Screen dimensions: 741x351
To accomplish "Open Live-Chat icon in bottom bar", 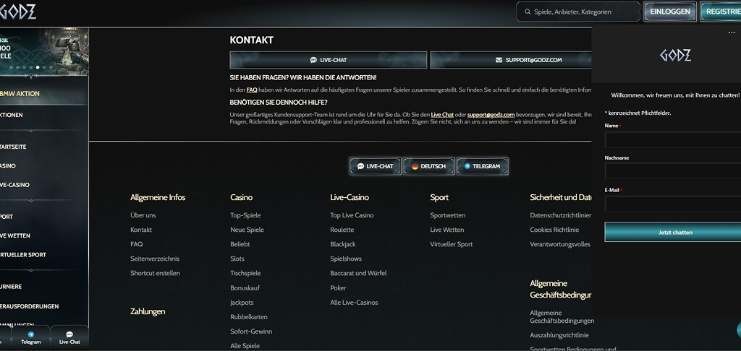I will tap(69, 334).
